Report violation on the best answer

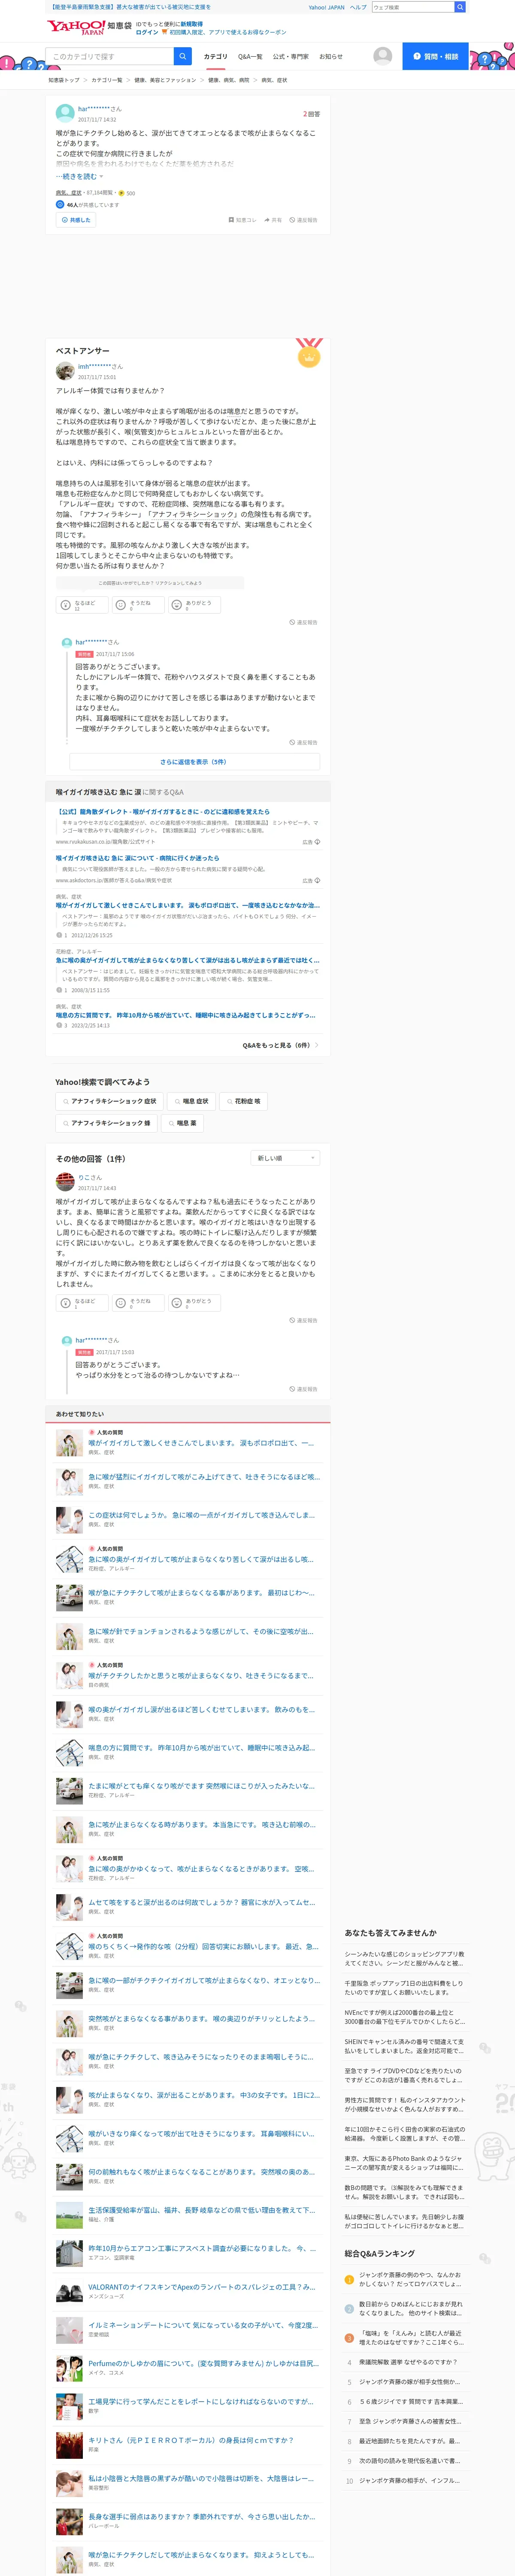[x=303, y=622]
